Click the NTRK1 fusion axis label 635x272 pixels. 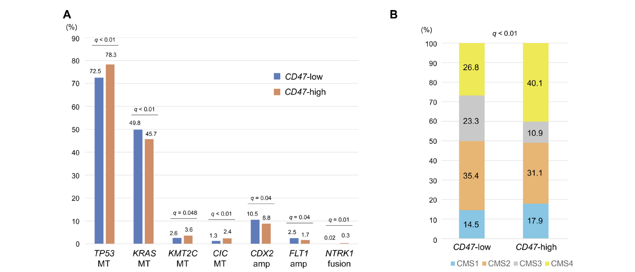coord(339,258)
